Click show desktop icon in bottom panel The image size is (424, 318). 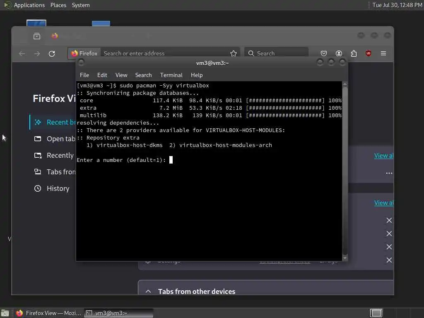point(5,313)
